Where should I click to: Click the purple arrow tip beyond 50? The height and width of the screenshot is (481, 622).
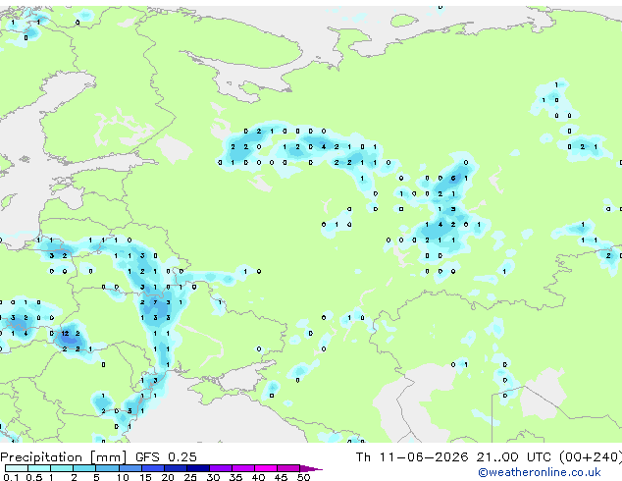click(311, 468)
